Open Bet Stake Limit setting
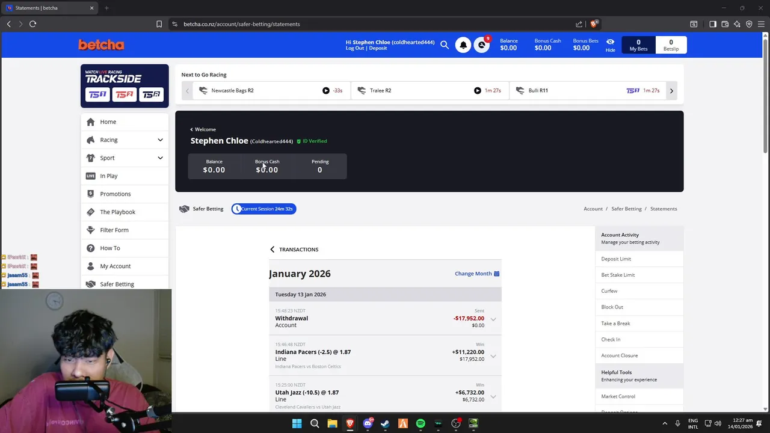This screenshot has width=770, height=433. click(639, 275)
